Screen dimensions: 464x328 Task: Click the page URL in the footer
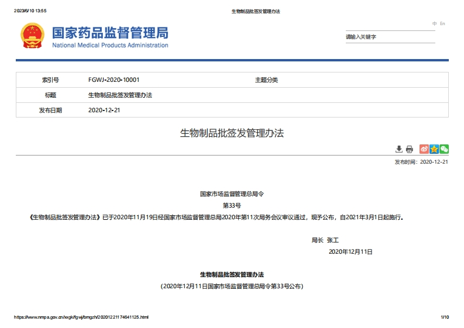point(81,317)
